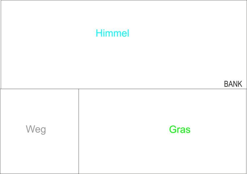
Task: Click the green Gras text label
Action: point(180,129)
